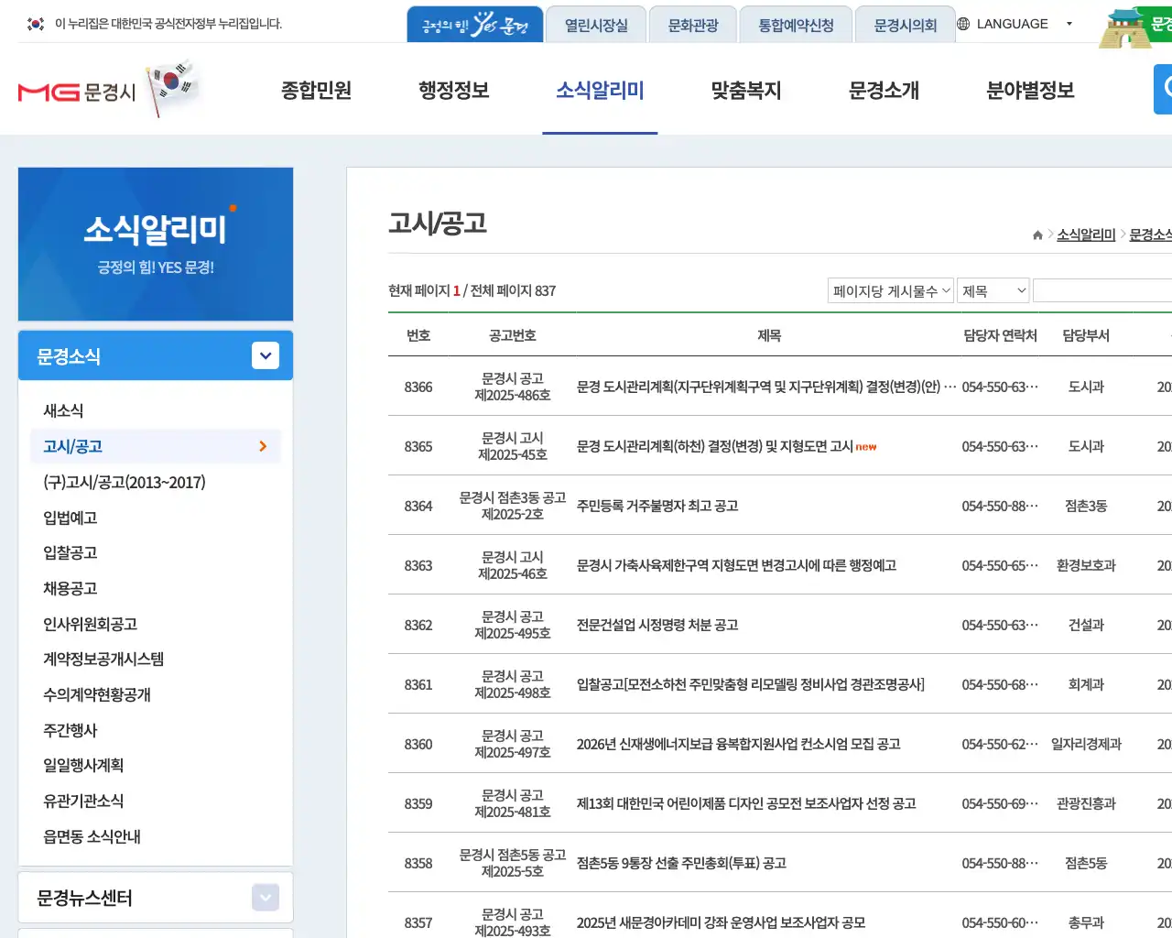Open the 제목 search type dropdown
1172x938 pixels.
[993, 290]
